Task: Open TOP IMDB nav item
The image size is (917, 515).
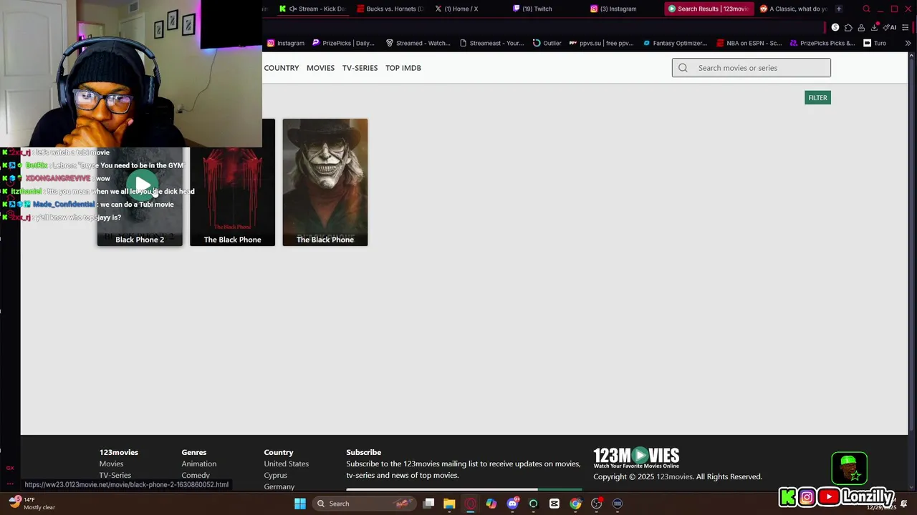Action: [403, 68]
